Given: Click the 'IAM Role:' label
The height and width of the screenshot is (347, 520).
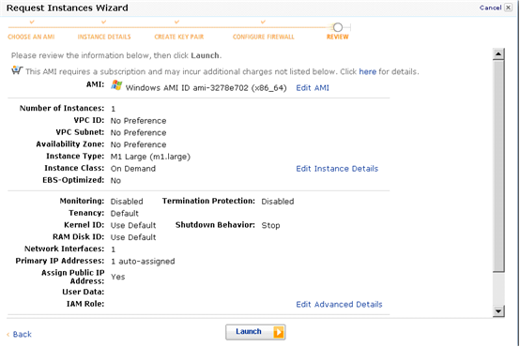Looking at the screenshot, I should (x=85, y=304).
